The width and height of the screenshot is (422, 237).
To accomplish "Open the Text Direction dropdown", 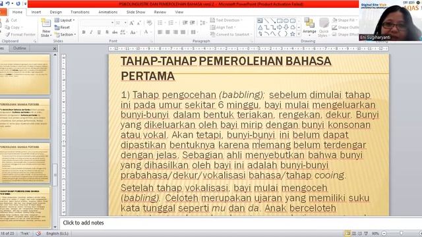I will 226,20.
